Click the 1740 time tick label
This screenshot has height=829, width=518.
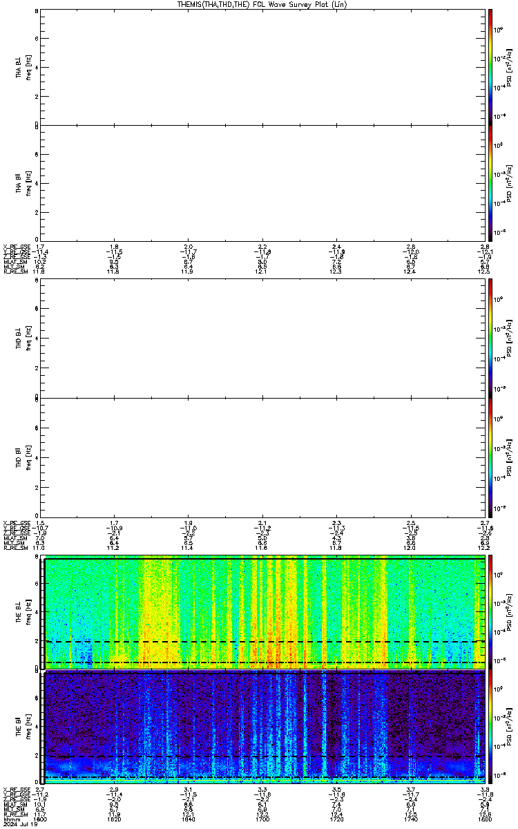click(x=410, y=819)
